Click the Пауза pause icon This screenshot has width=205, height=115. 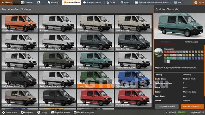pos(196,3)
